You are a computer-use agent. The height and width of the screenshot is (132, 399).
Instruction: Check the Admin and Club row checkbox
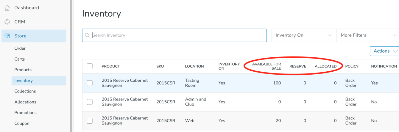[90, 102]
